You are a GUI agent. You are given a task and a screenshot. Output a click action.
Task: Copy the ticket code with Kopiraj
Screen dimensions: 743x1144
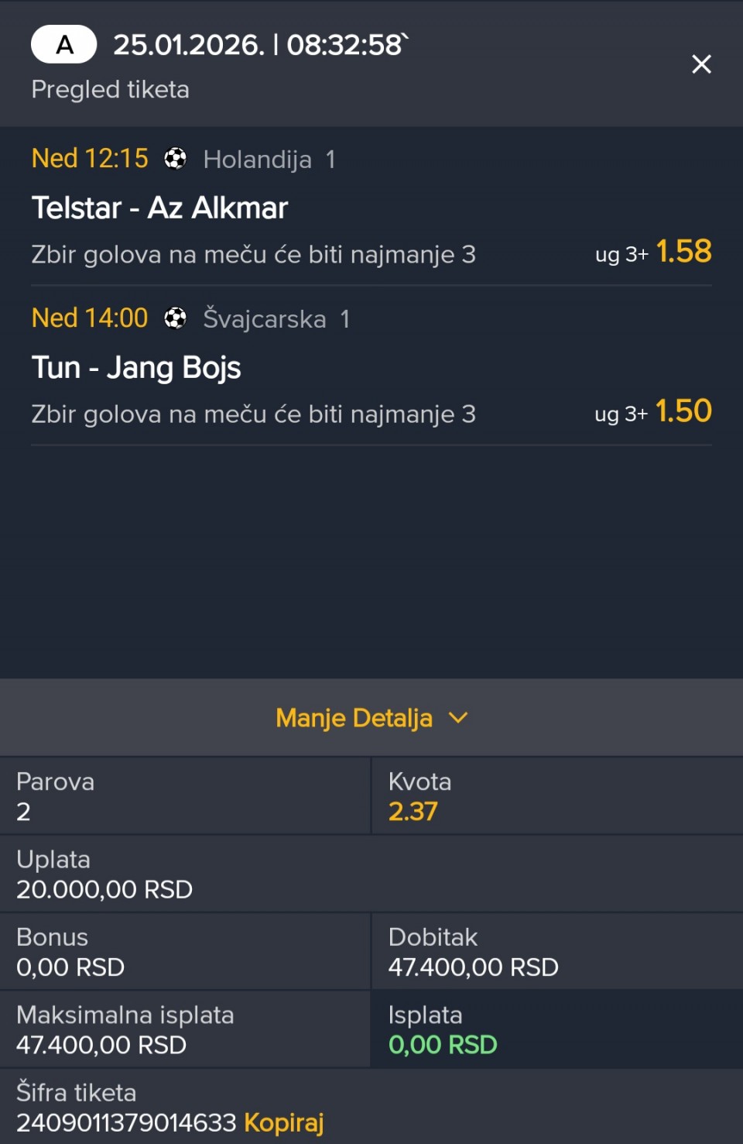(x=283, y=1122)
